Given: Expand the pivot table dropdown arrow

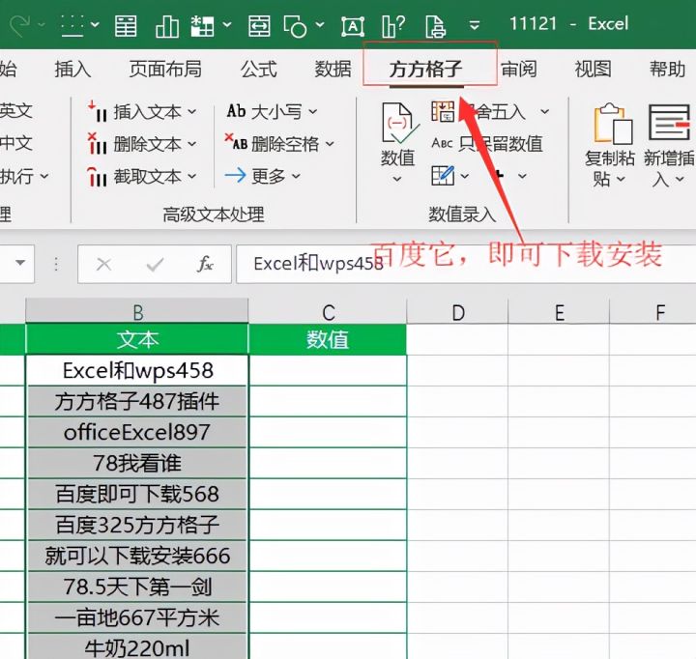Looking at the screenshot, I should [x=227, y=24].
